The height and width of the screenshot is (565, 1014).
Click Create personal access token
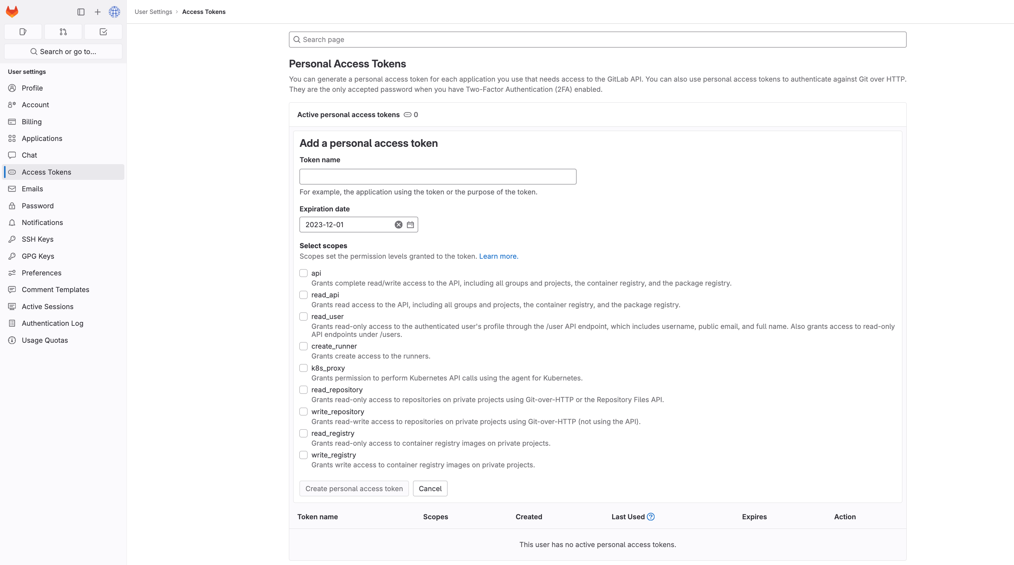click(354, 488)
